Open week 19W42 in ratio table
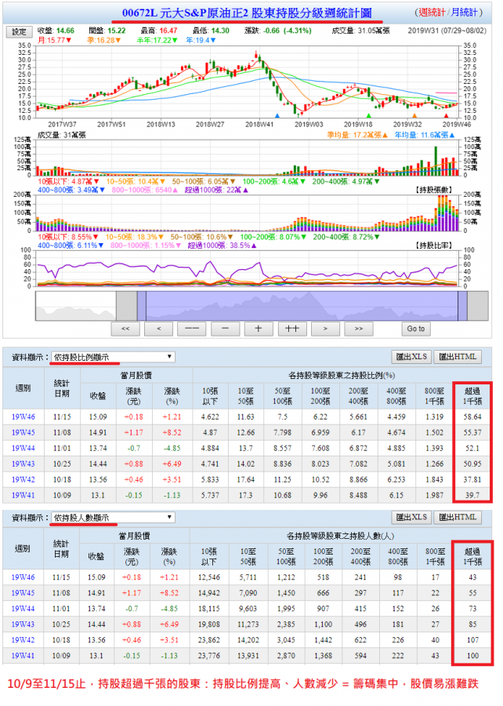 [24, 479]
